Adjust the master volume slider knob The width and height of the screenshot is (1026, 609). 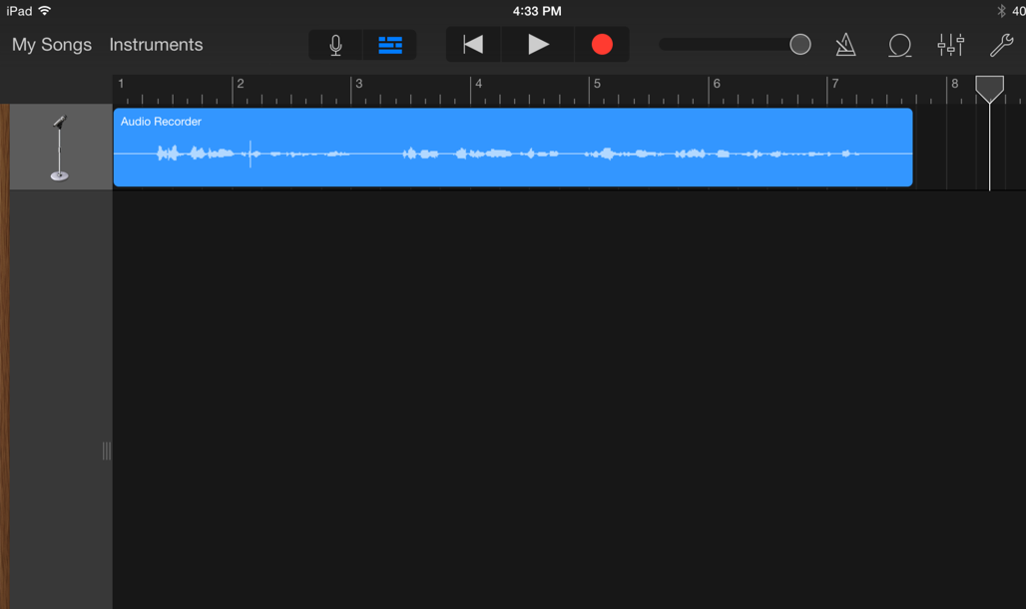(800, 45)
